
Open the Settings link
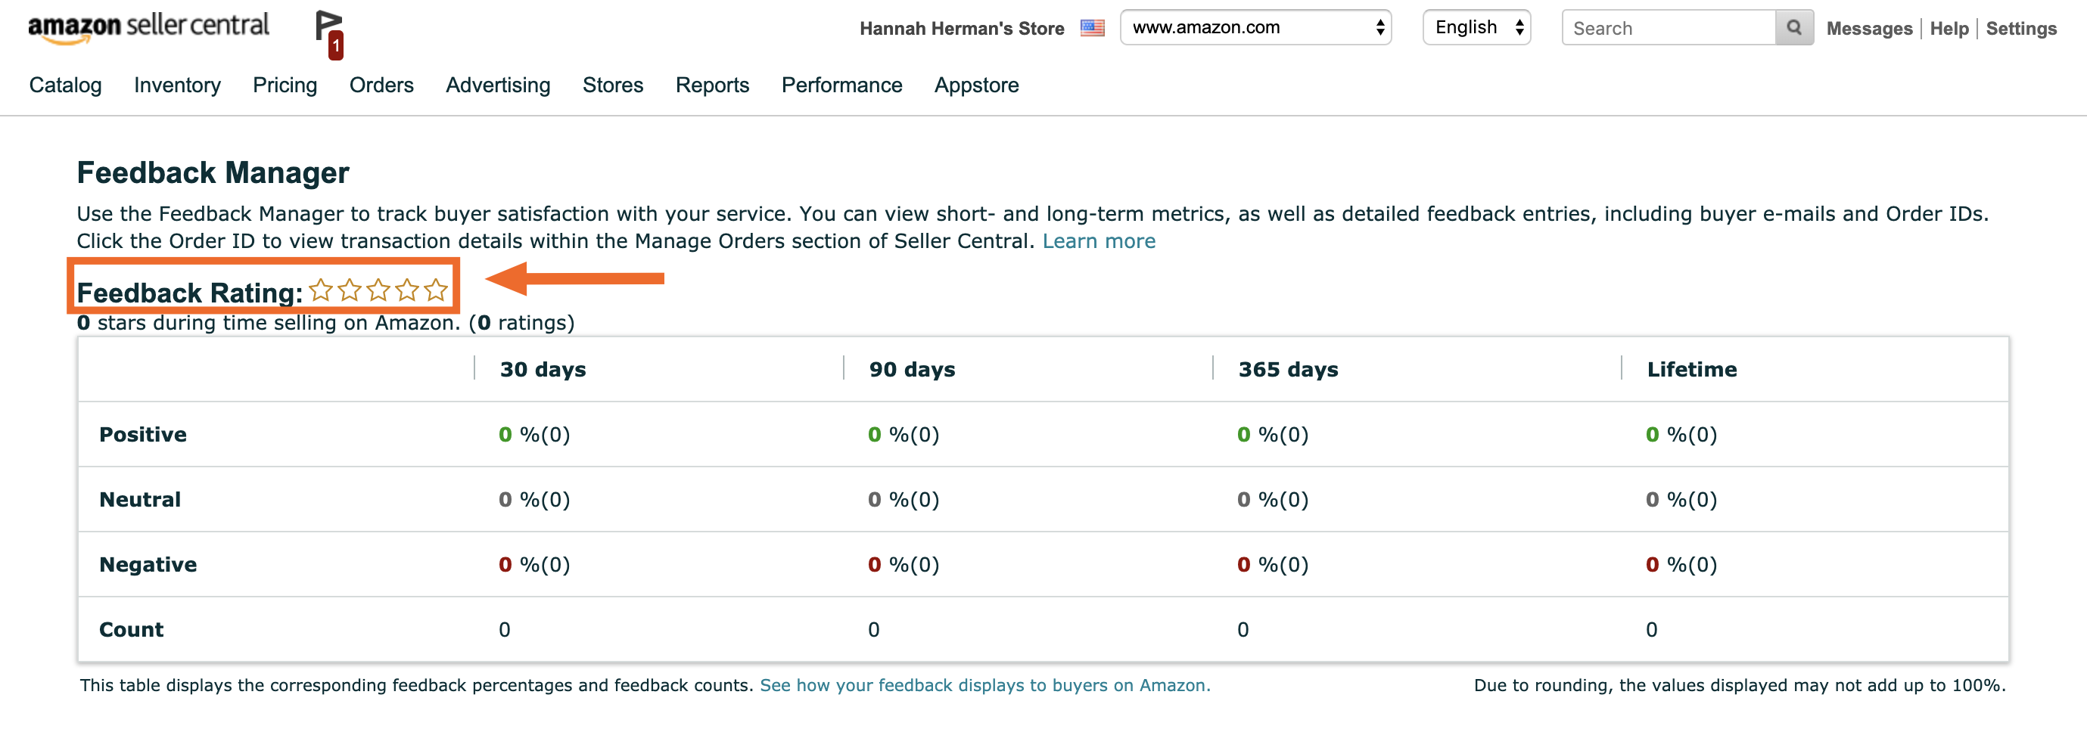pos(2020,28)
